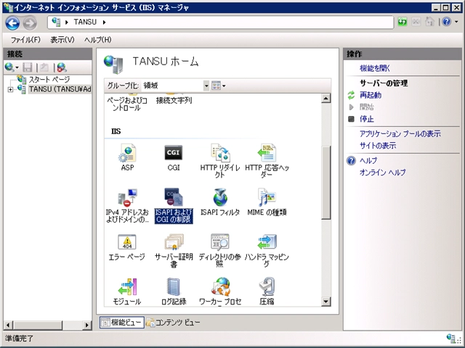Click the status bar network icon
Screen dimensions: 465x348
tap(451, 339)
